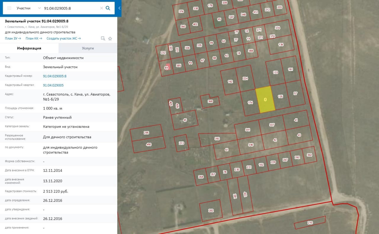Select parcel 385 on the map
The width and height of the screenshot is (379, 234).
(179, 65)
